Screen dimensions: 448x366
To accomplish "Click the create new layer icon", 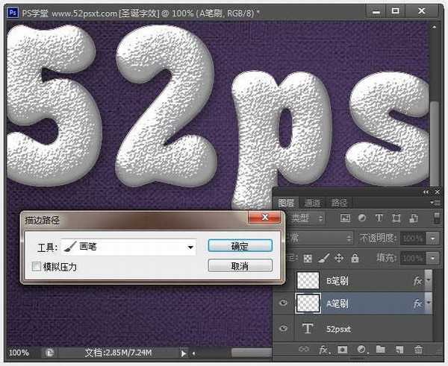I will pos(399,349).
